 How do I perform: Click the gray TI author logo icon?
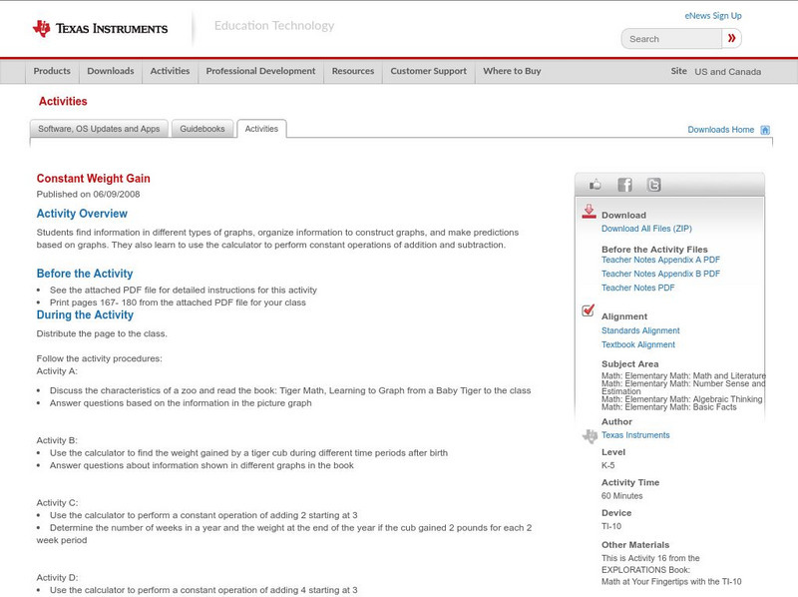590,436
